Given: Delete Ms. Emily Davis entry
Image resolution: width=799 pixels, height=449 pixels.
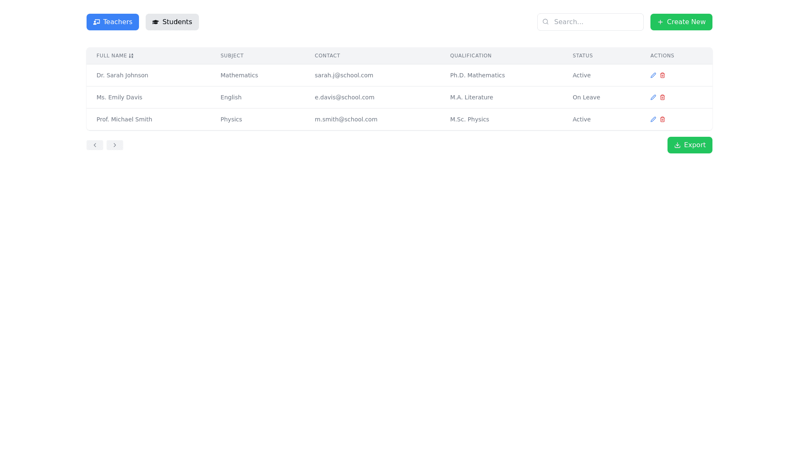Looking at the screenshot, I should [x=662, y=97].
